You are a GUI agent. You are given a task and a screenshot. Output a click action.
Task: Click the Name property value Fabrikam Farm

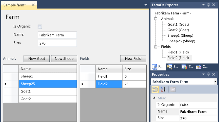(198, 112)
